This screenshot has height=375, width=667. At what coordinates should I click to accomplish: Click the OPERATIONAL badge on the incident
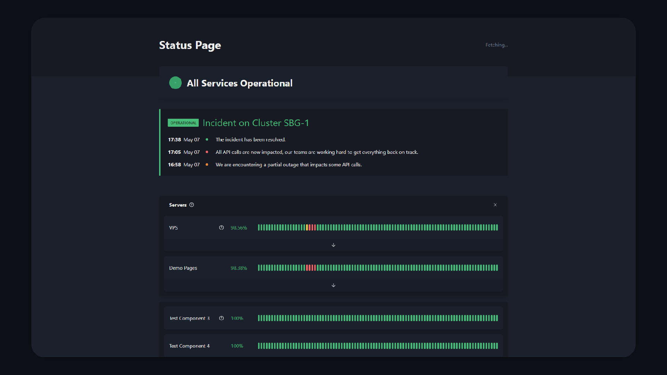183,123
